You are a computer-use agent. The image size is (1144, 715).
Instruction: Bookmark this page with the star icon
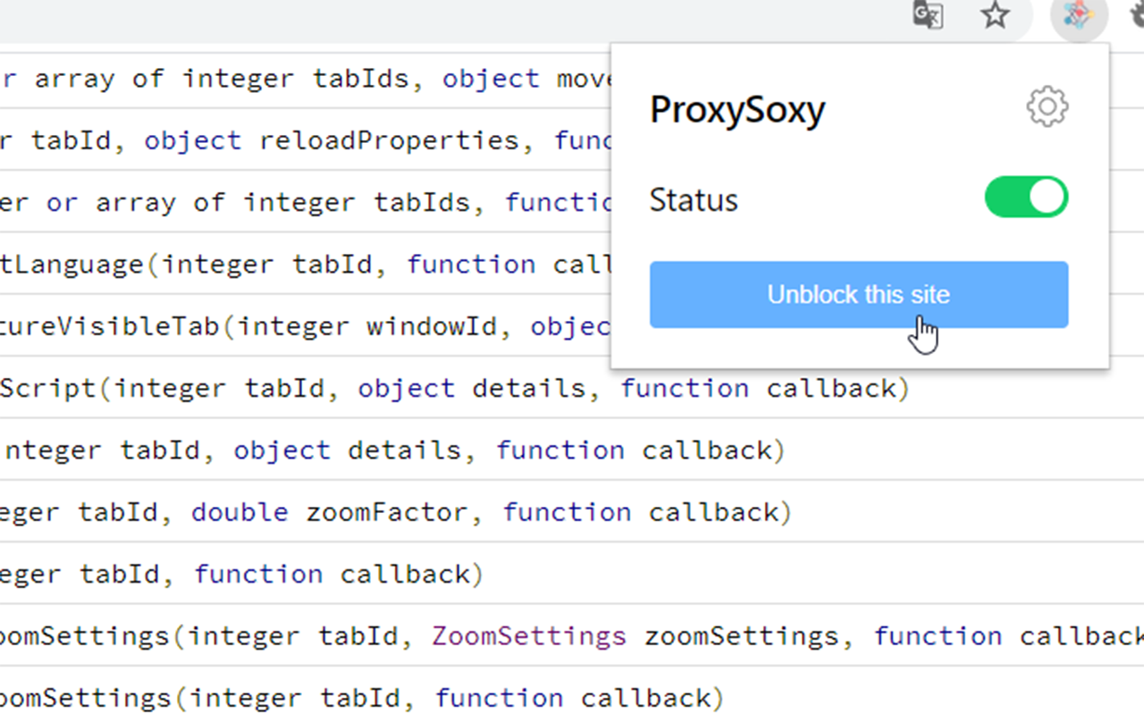[x=995, y=15]
